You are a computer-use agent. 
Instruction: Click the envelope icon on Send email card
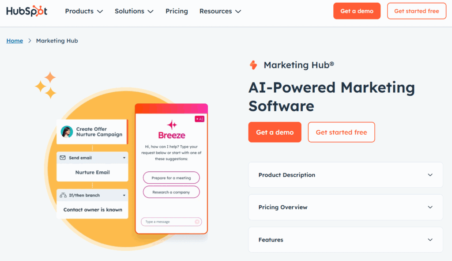63,158
